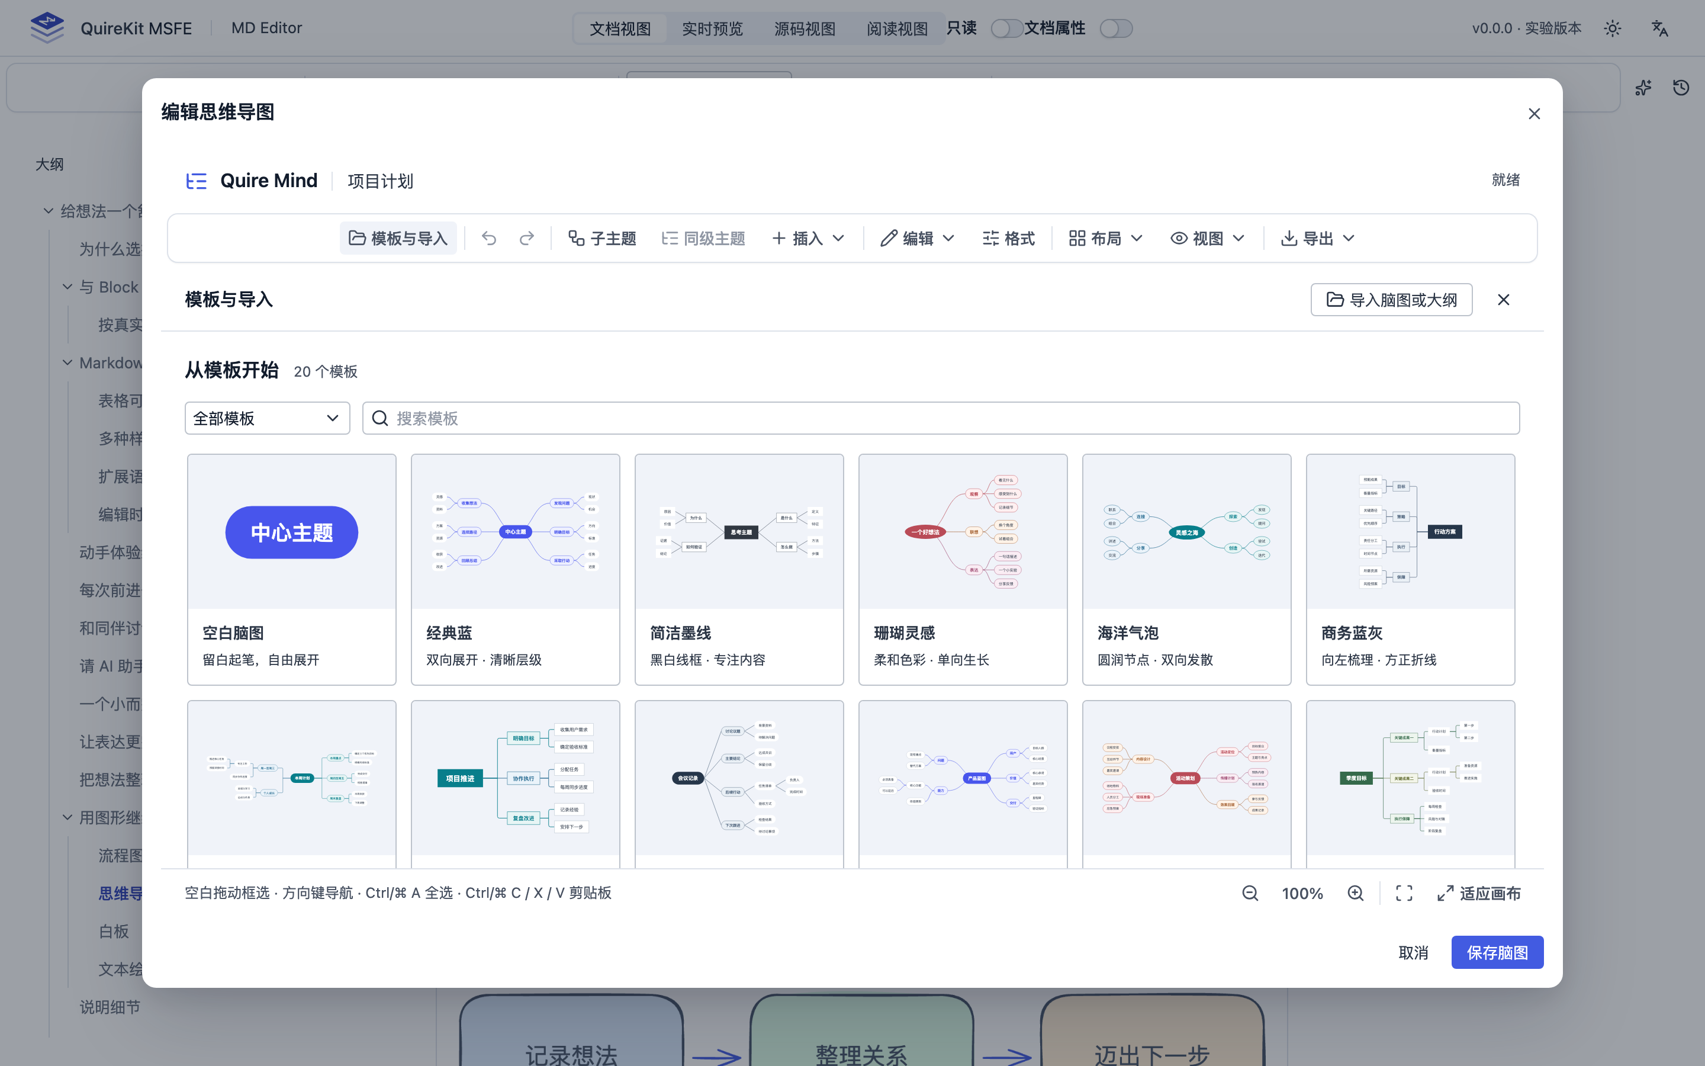Click the QuireKit MSFE logo
Viewport: 1705px width, 1066px height.
tap(47, 28)
